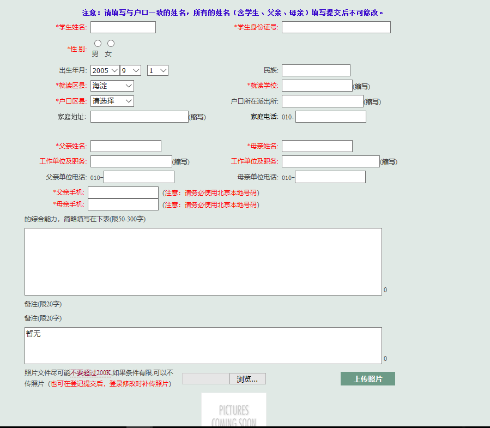Click the 母亲手机 input field
Viewport: 490px width, 428px height.
point(123,204)
